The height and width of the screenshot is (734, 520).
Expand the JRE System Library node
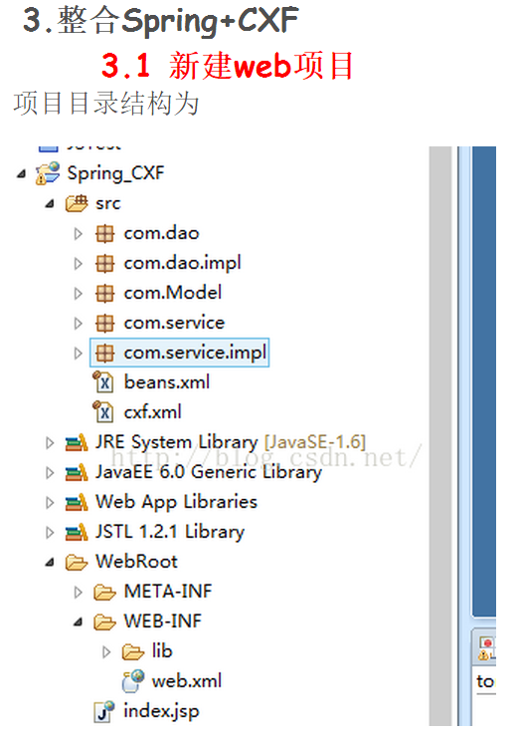(50, 443)
